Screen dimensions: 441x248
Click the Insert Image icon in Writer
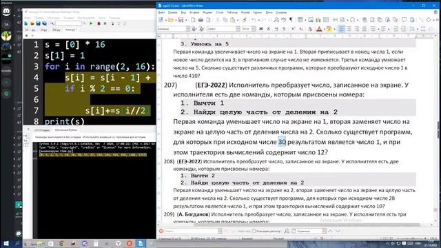[311, 20]
